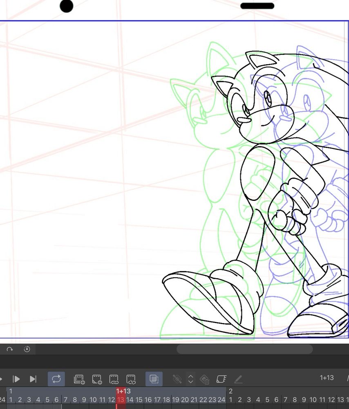Open the keyframe interpolation up-down chevron
This screenshot has height=409, width=349.
click(x=190, y=379)
